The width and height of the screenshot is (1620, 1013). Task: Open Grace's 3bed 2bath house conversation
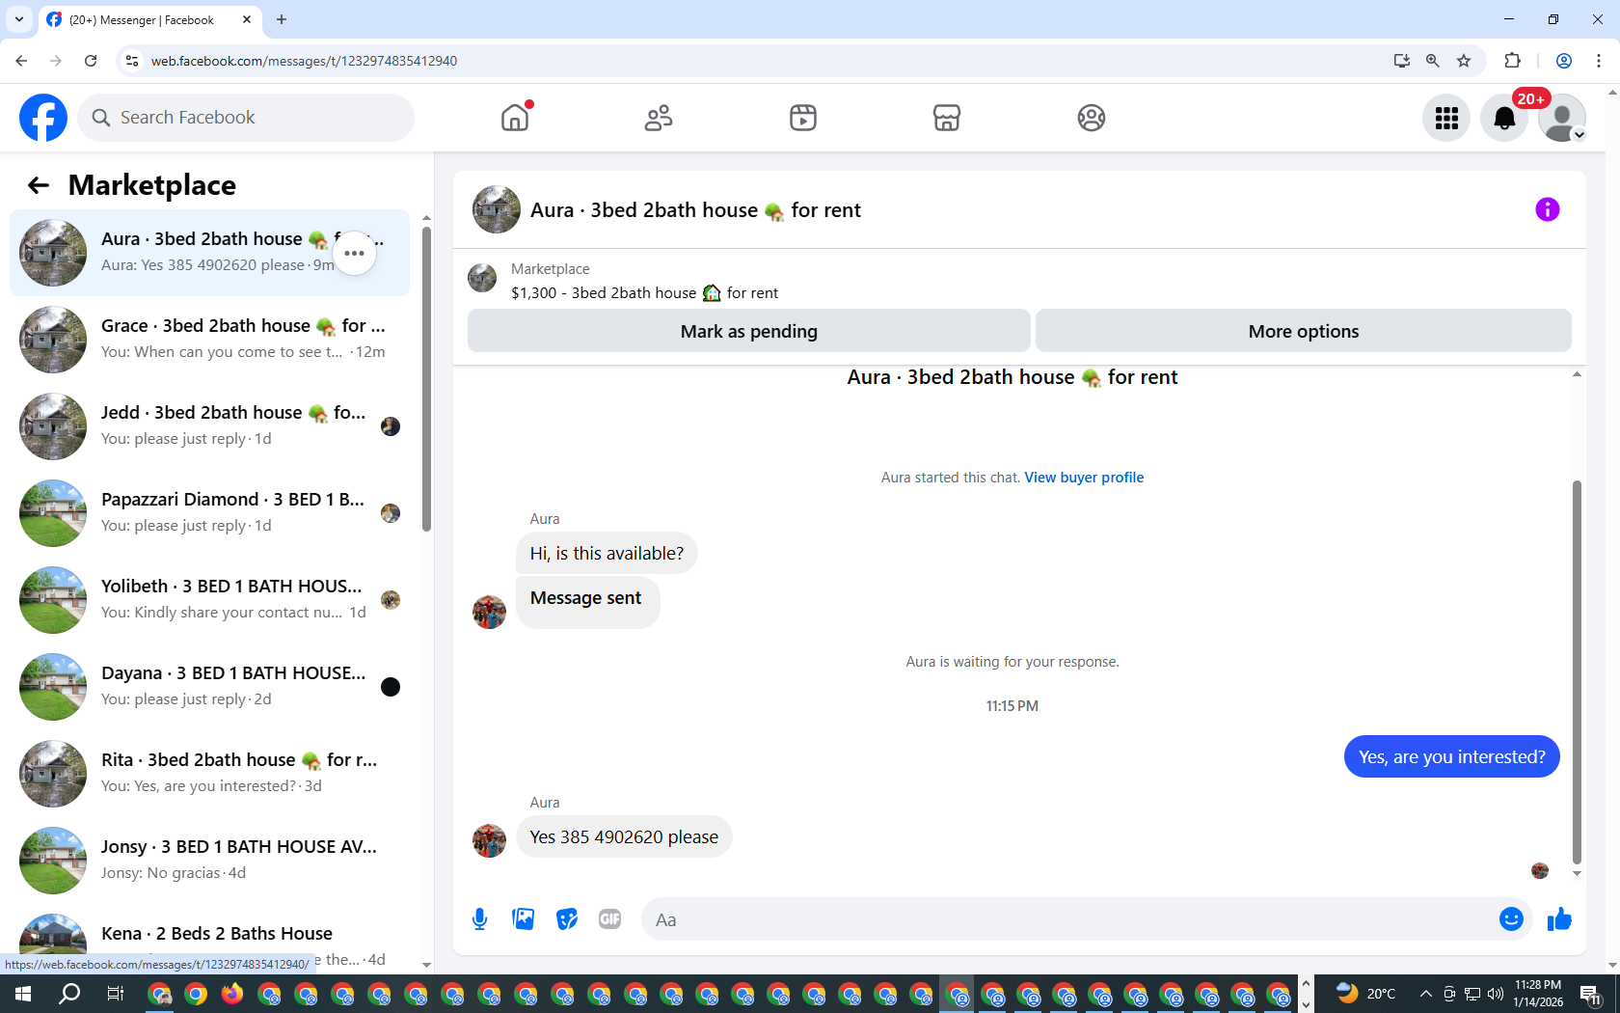pos(209,340)
